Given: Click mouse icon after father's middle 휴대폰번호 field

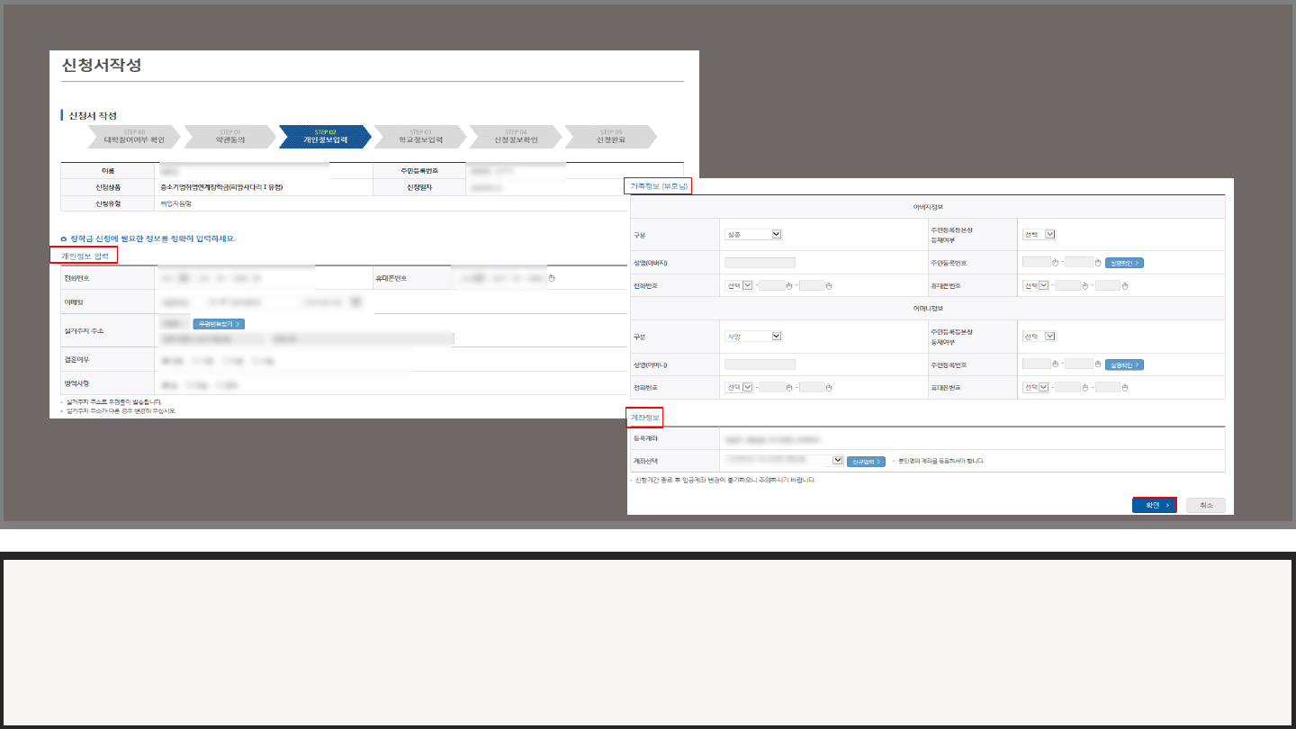Looking at the screenshot, I should (1085, 286).
